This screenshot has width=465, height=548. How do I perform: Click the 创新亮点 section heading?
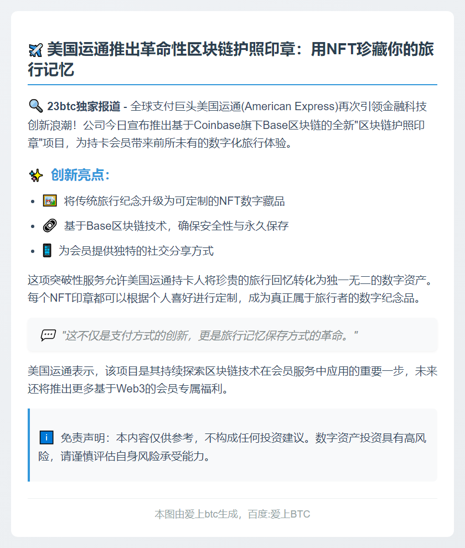[80, 175]
